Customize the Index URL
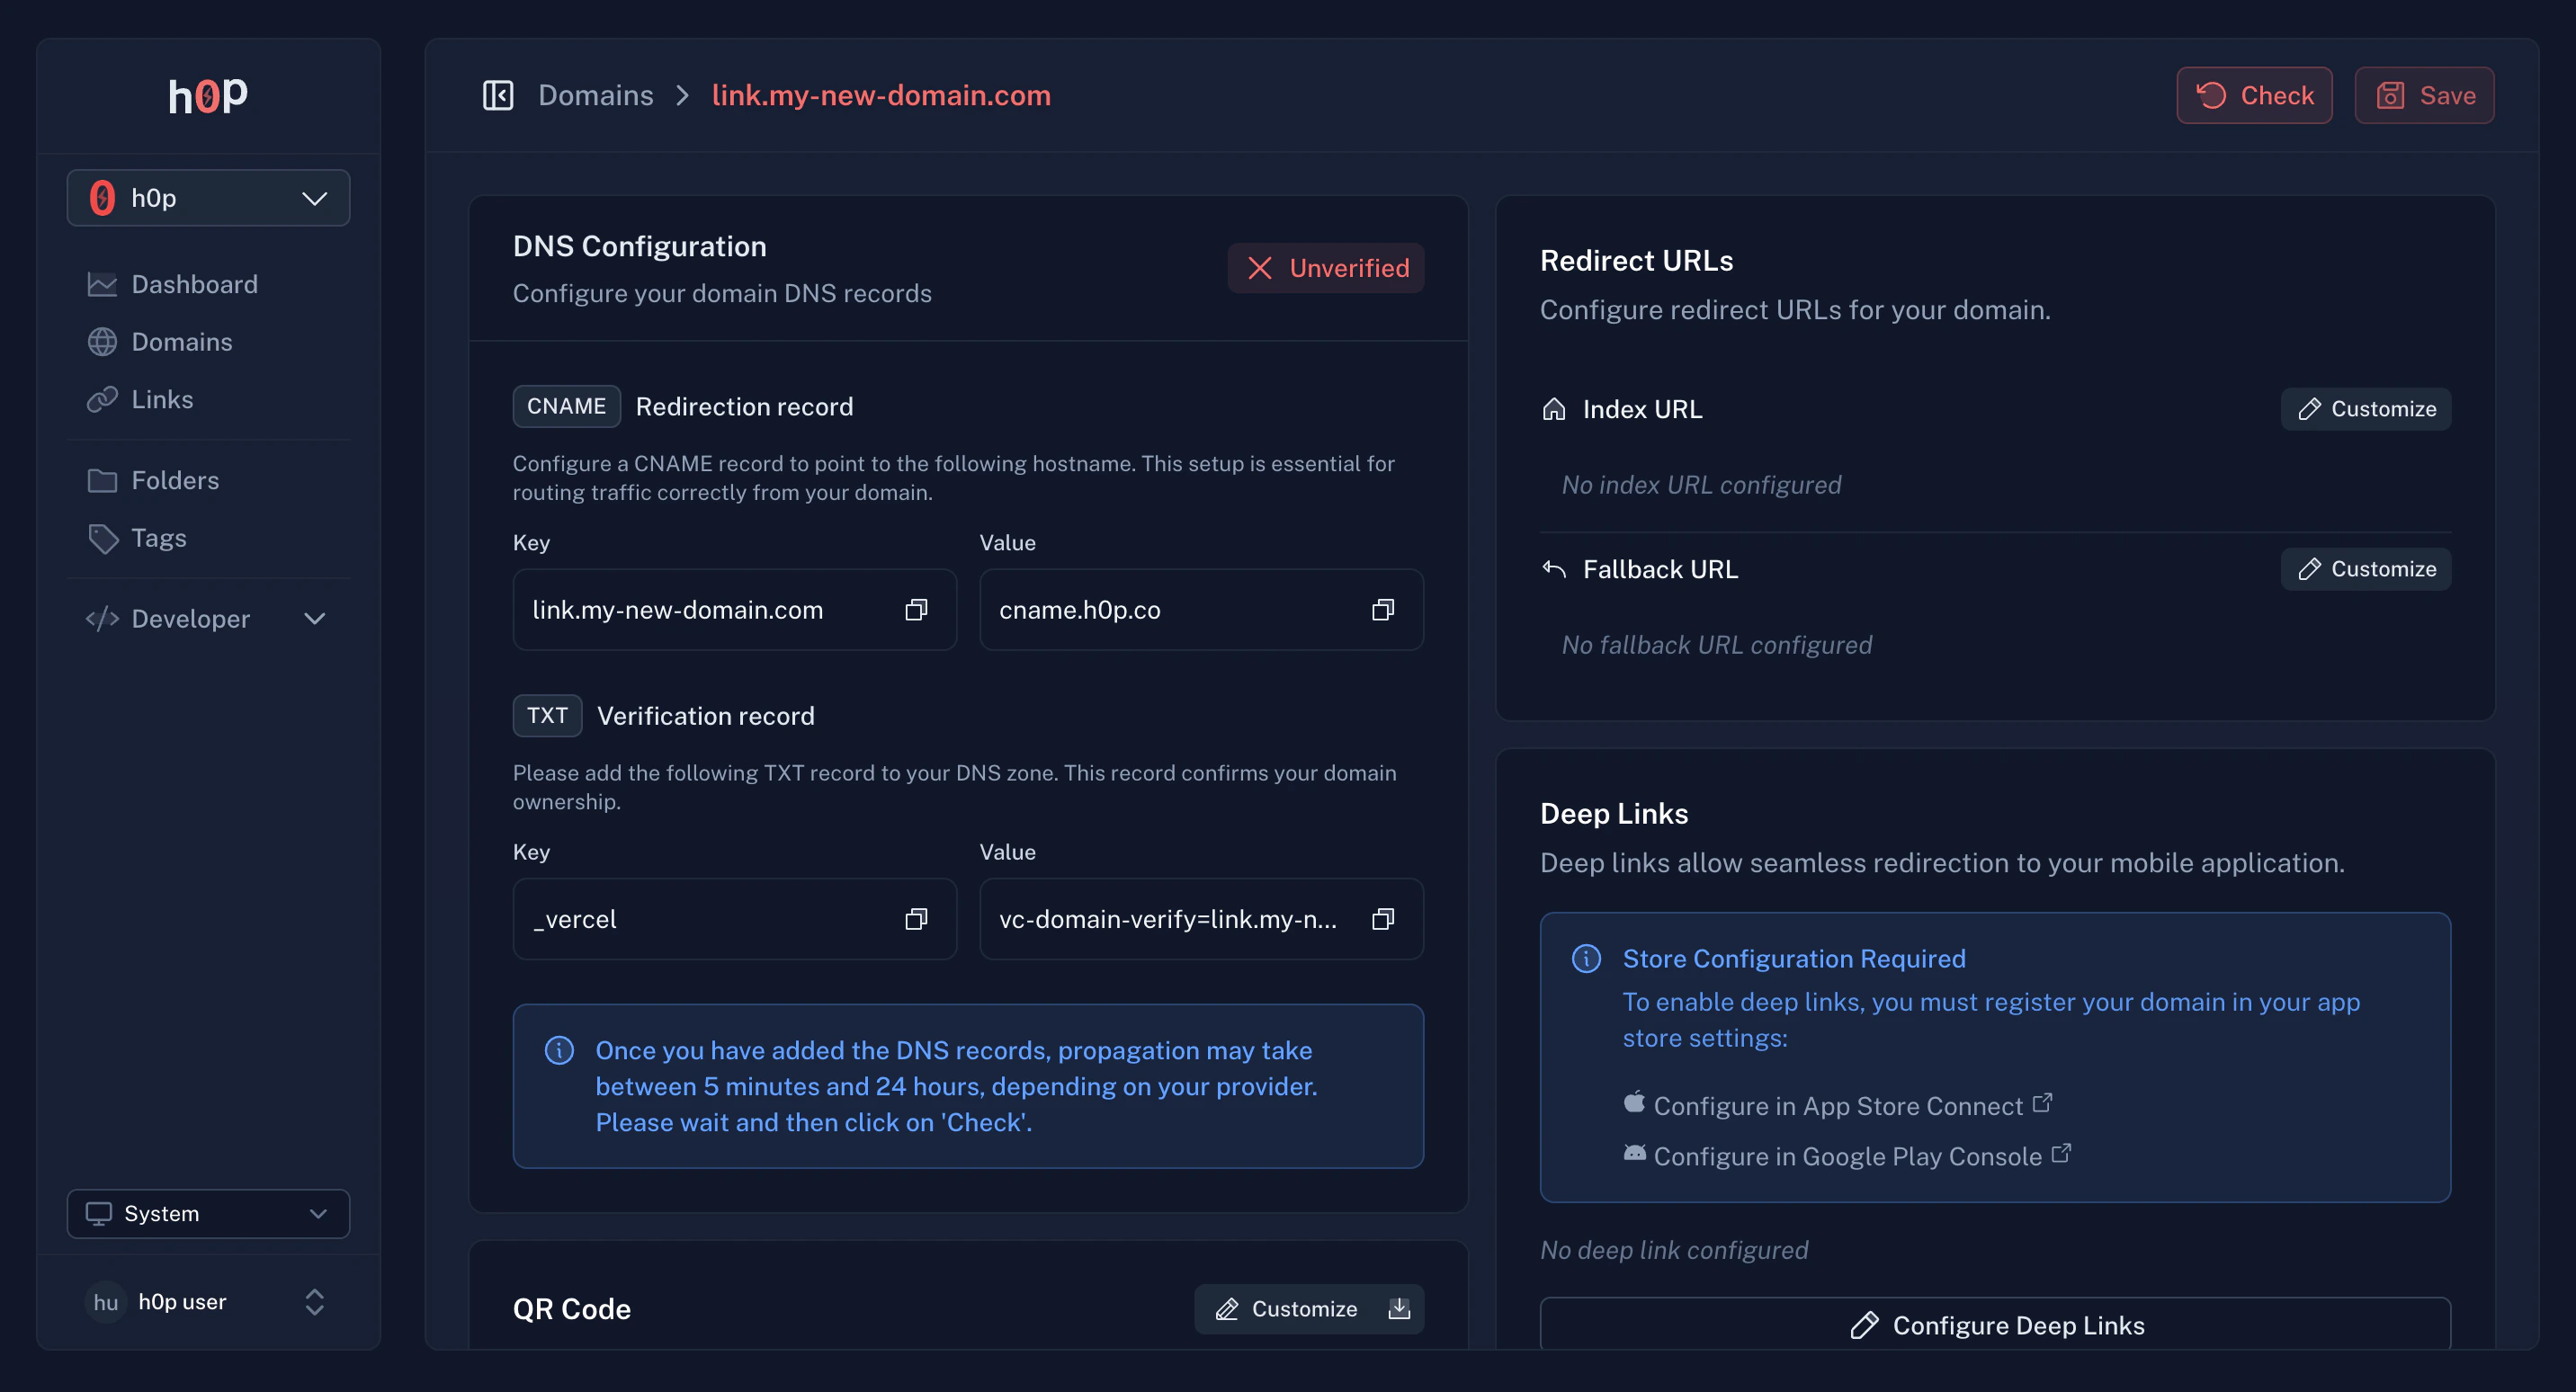This screenshot has width=2576, height=1392. pyautogui.click(x=2365, y=409)
